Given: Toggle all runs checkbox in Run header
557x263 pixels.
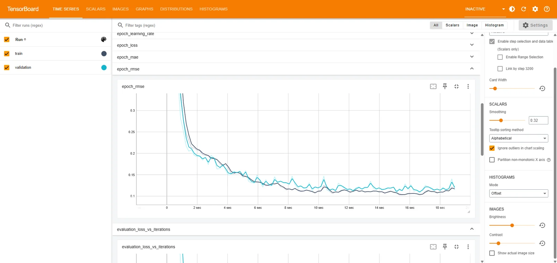Looking at the screenshot, I should click(x=7, y=40).
